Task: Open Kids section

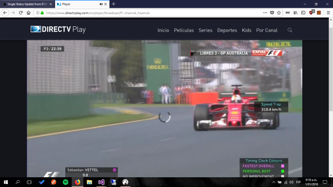Action: (247, 30)
